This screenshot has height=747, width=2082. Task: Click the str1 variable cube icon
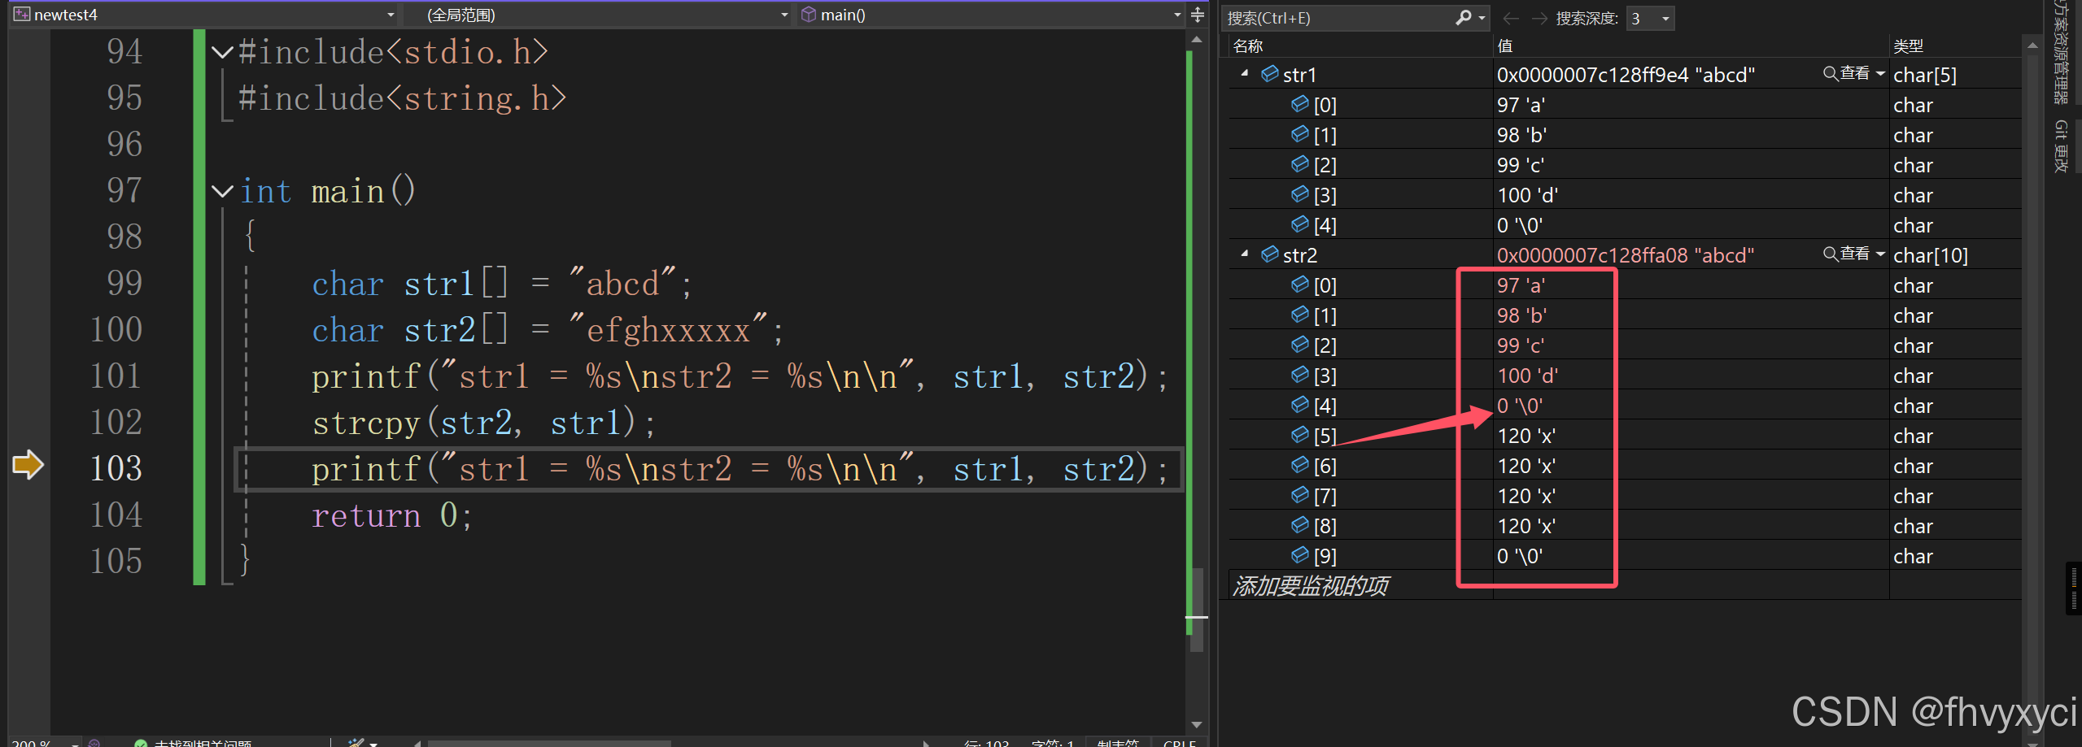tap(1269, 74)
